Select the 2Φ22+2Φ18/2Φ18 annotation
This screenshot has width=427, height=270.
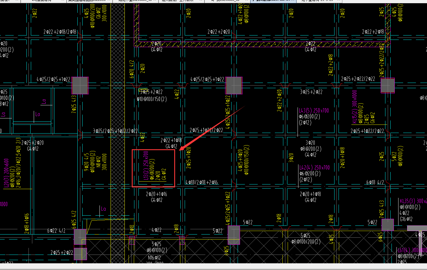pos(60,32)
